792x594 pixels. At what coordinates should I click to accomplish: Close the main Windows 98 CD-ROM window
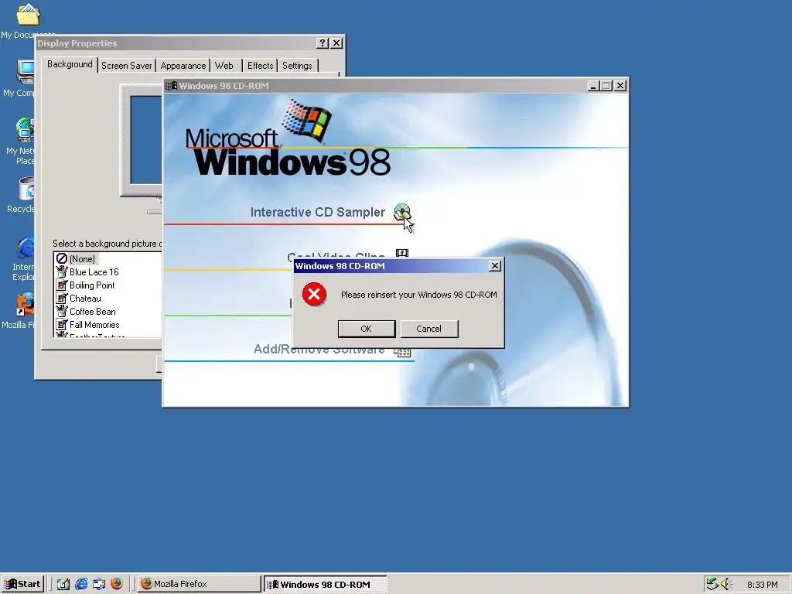pyautogui.click(x=620, y=86)
